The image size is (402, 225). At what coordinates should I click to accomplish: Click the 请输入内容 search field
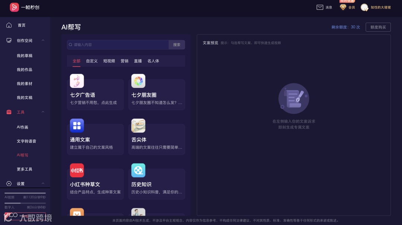[118, 45]
